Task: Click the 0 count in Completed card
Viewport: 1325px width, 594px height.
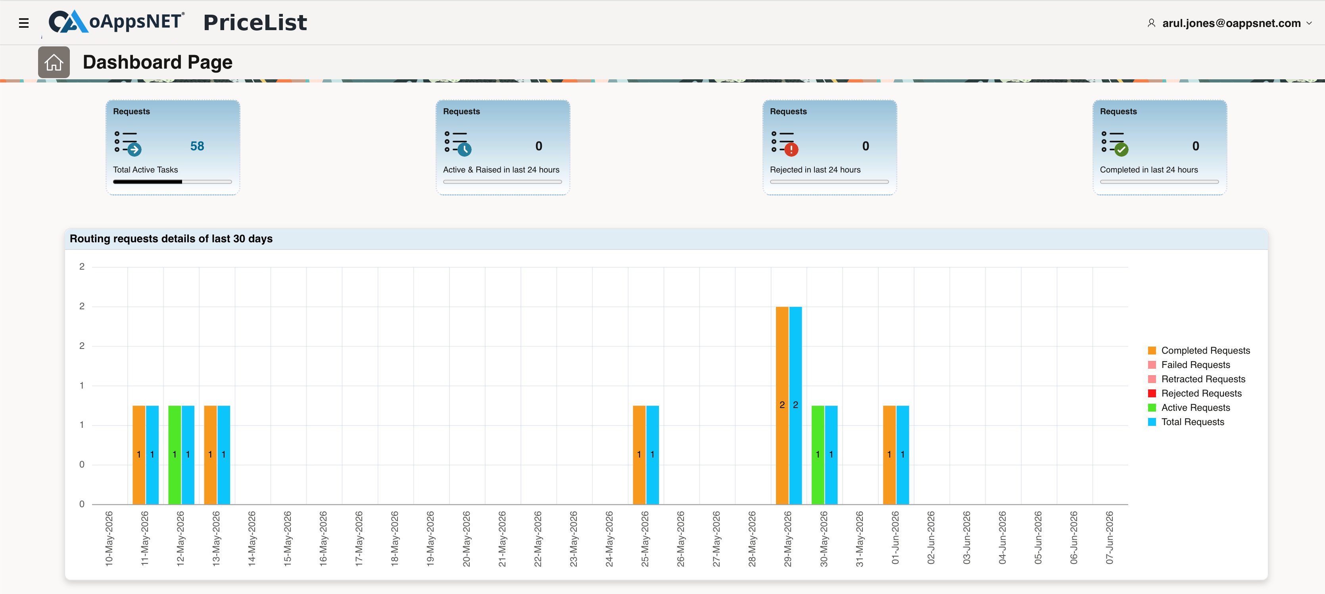Action: [1195, 146]
